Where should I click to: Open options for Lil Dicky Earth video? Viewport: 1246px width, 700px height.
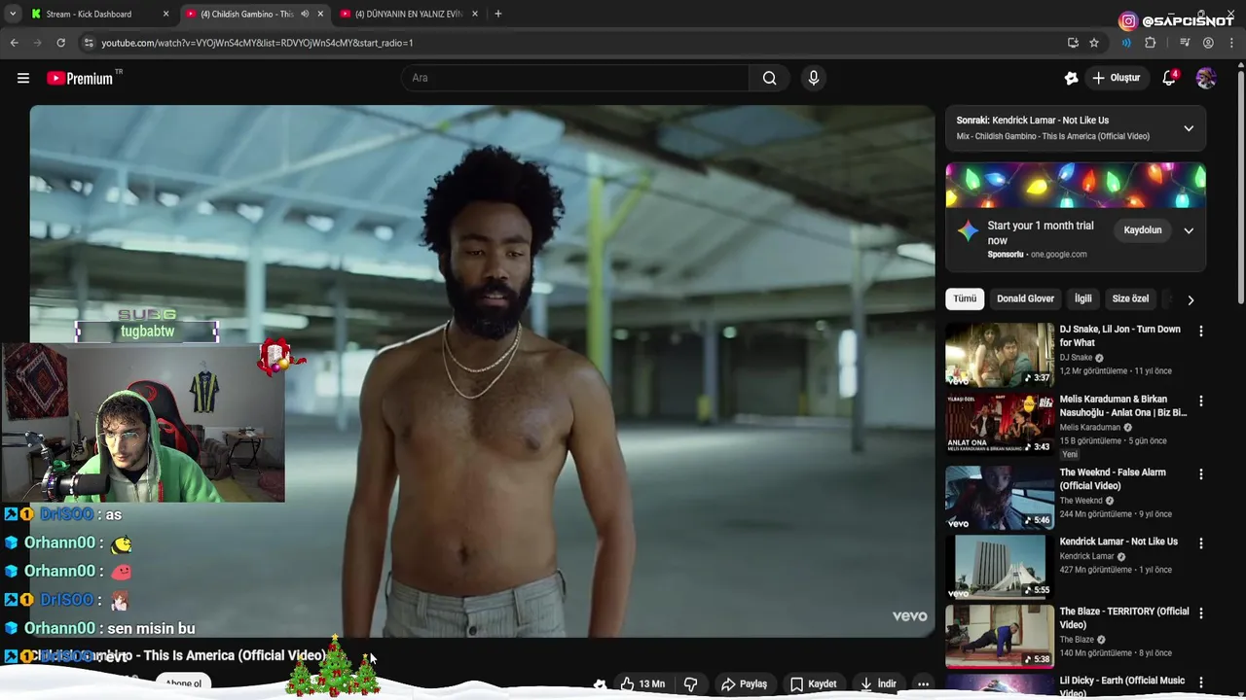1200,683
